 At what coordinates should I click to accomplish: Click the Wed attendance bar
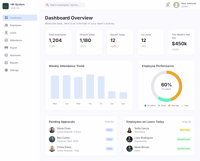click(78, 88)
